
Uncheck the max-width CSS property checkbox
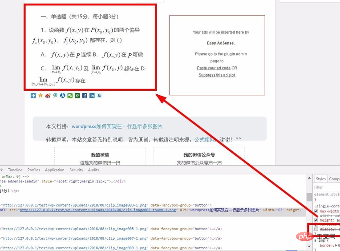point(316,211)
